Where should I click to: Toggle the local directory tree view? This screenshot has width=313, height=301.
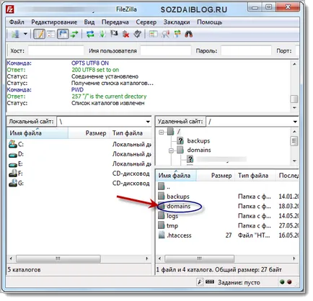[51, 35]
